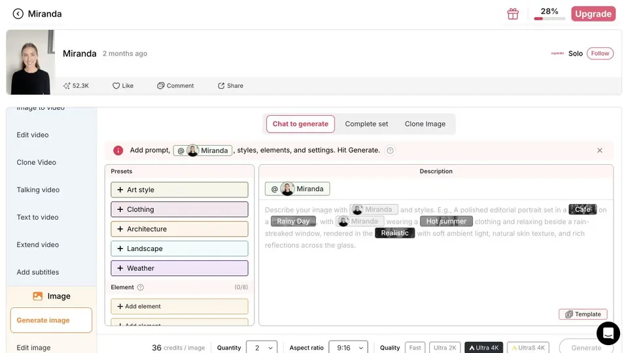Go back using the circled arrow icon
This screenshot has height=353, width=628.
(18, 14)
